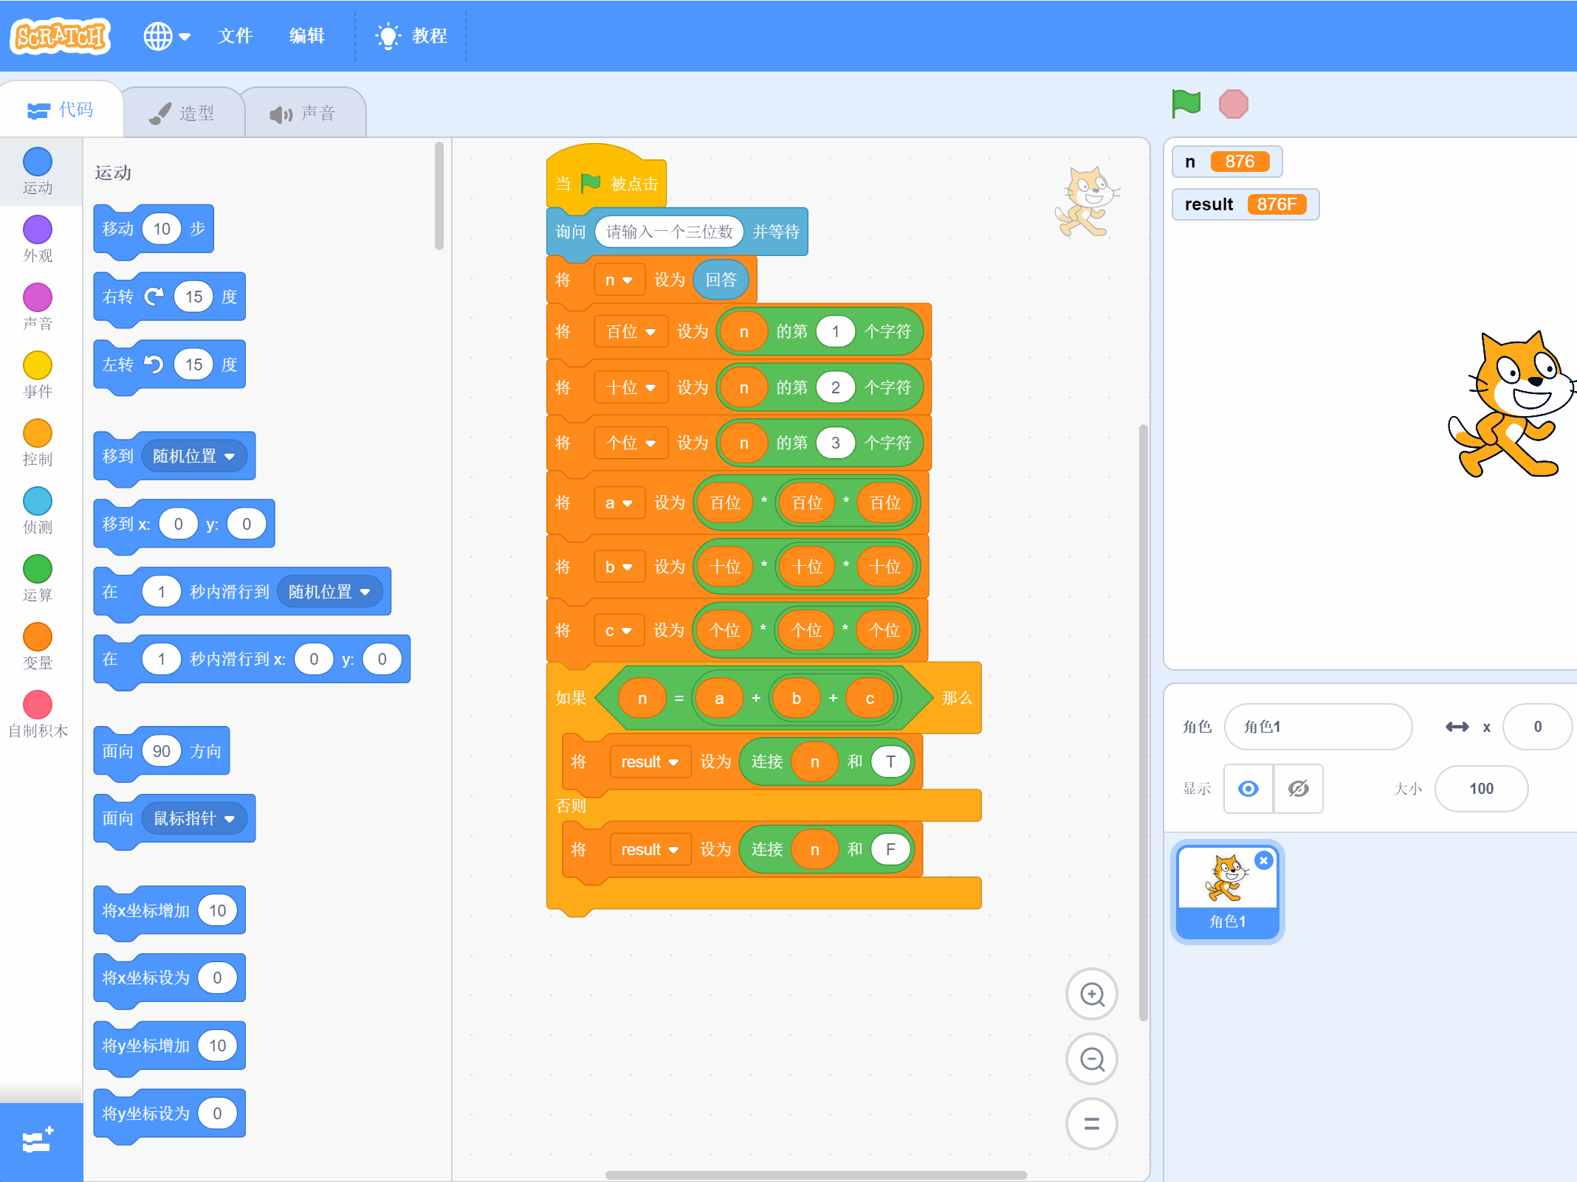Open the 随机位置 dropdown in 移到 block

pyautogui.click(x=230, y=457)
